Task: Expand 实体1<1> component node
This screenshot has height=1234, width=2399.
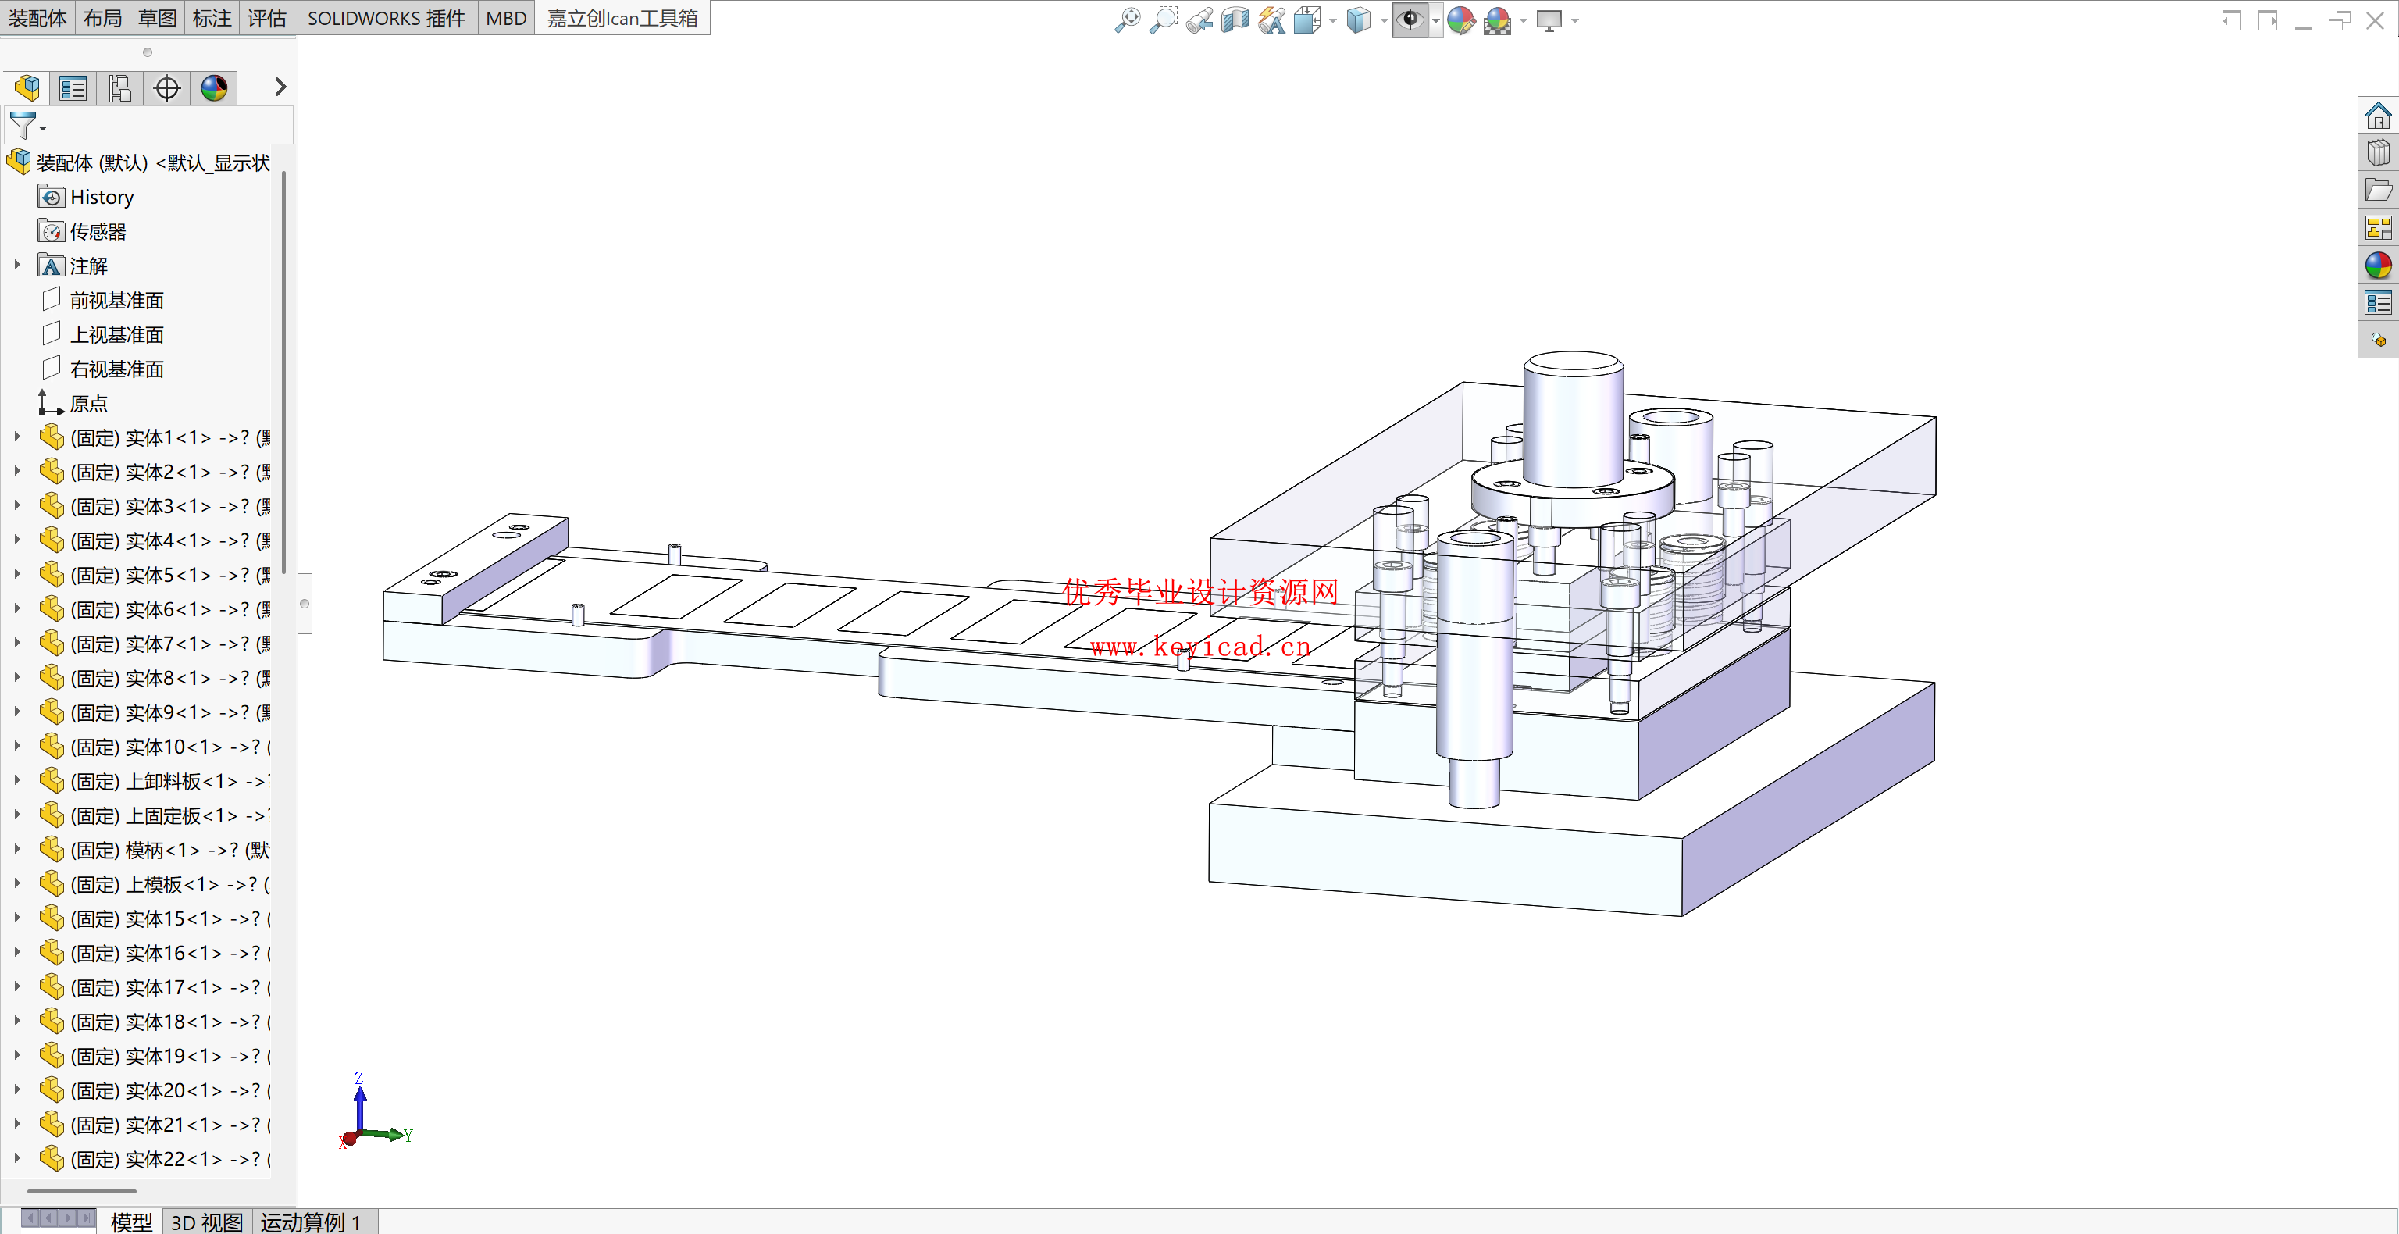Action: (x=16, y=437)
